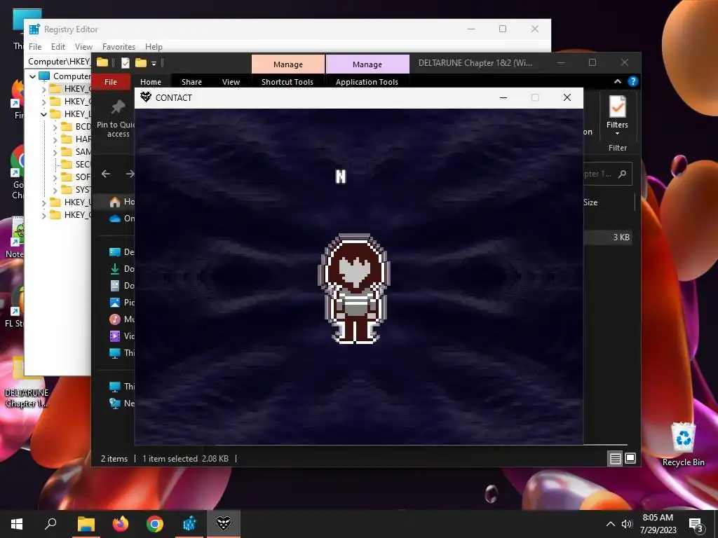This screenshot has width=718, height=538.
Task: Open File Explorer help question mark
Action: (633, 81)
